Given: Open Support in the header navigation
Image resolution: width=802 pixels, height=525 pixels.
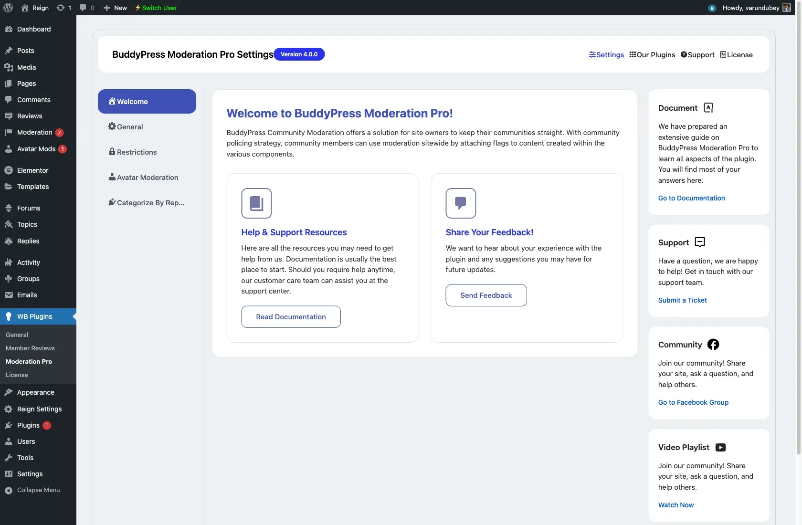Looking at the screenshot, I should coord(697,54).
